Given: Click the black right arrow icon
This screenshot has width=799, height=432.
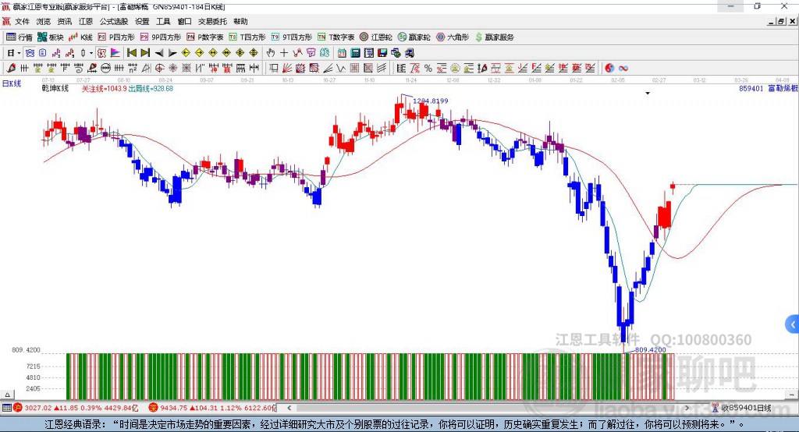Looking at the screenshot, I should pyautogui.click(x=172, y=53).
